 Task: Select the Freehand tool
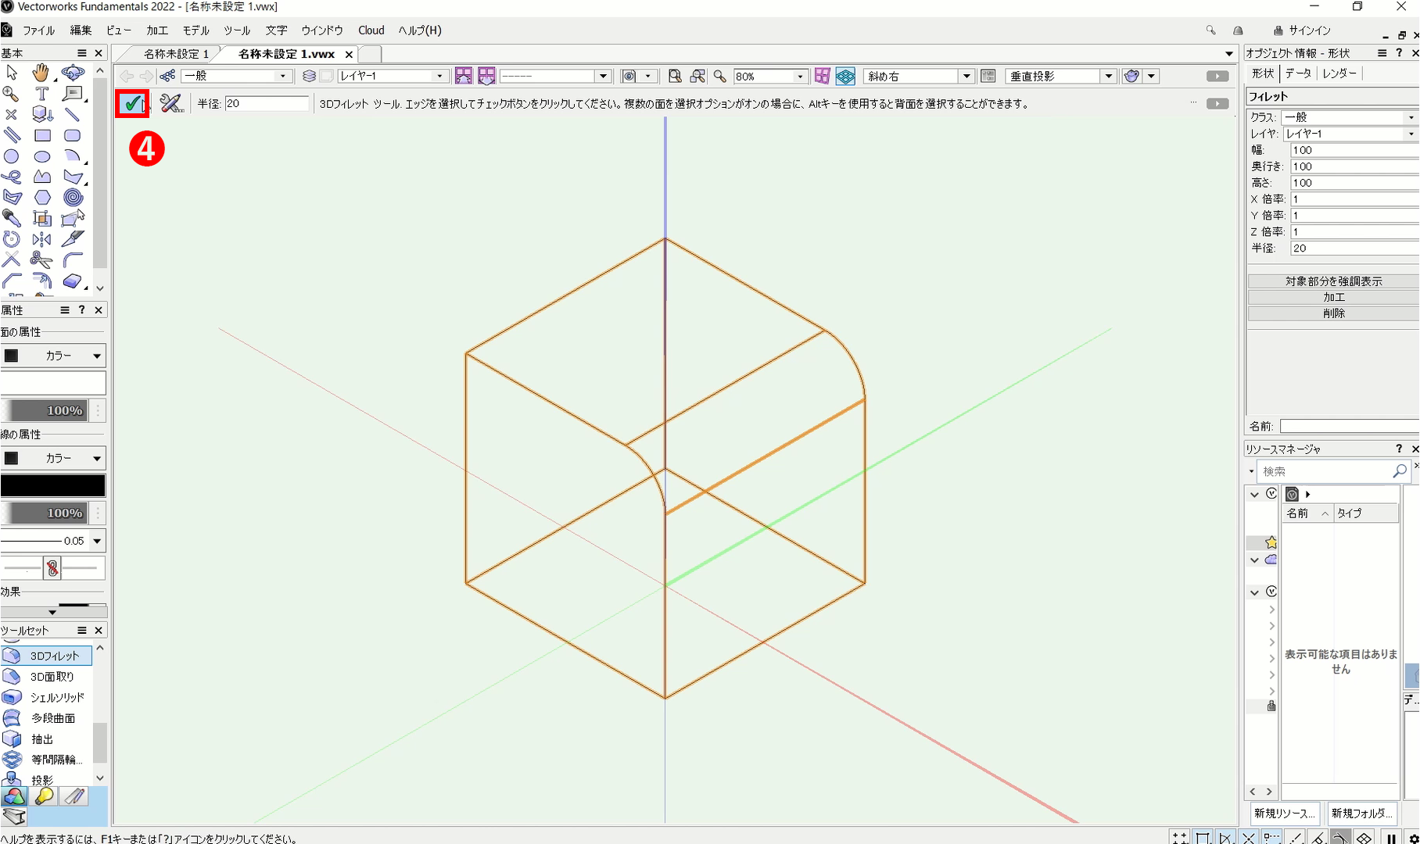click(12, 177)
